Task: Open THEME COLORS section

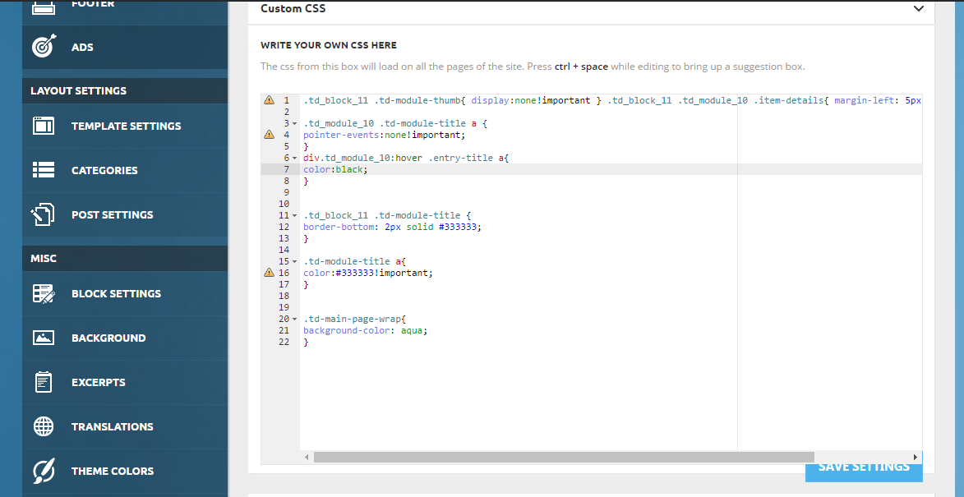Action: [x=125, y=471]
